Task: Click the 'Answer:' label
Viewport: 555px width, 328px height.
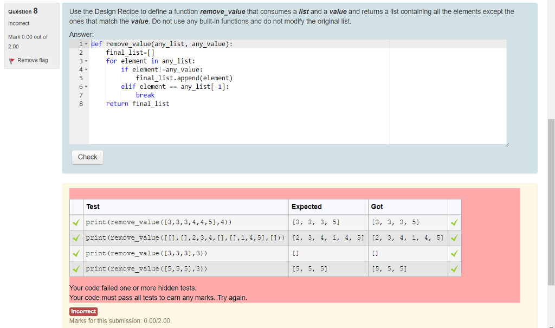Action: tap(81, 34)
